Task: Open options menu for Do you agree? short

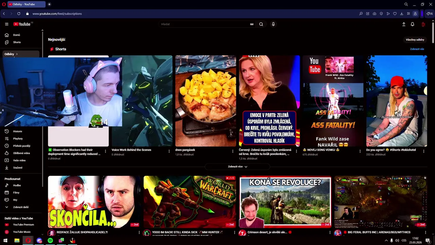Action: tap(424, 151)
